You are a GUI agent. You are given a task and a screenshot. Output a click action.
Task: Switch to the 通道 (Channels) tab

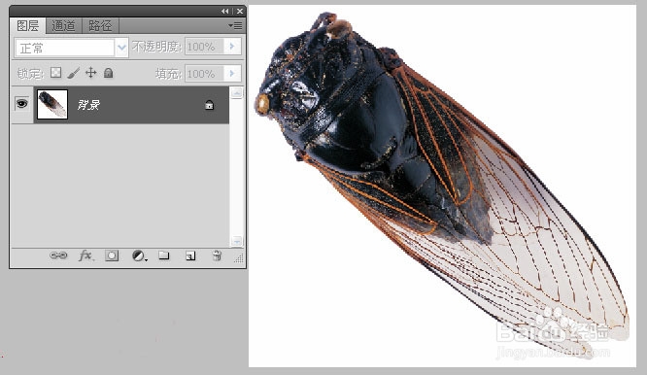click(x=63, y=26)
